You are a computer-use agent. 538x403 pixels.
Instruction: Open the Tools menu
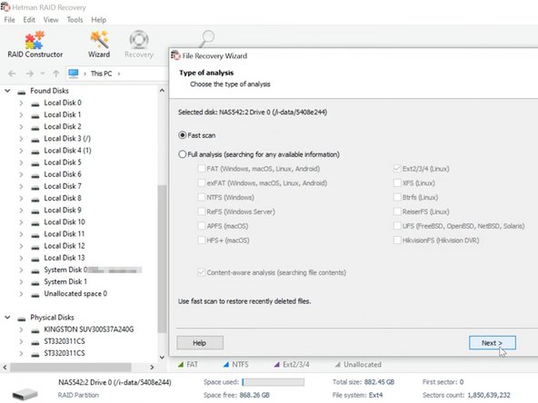(75, 20)
